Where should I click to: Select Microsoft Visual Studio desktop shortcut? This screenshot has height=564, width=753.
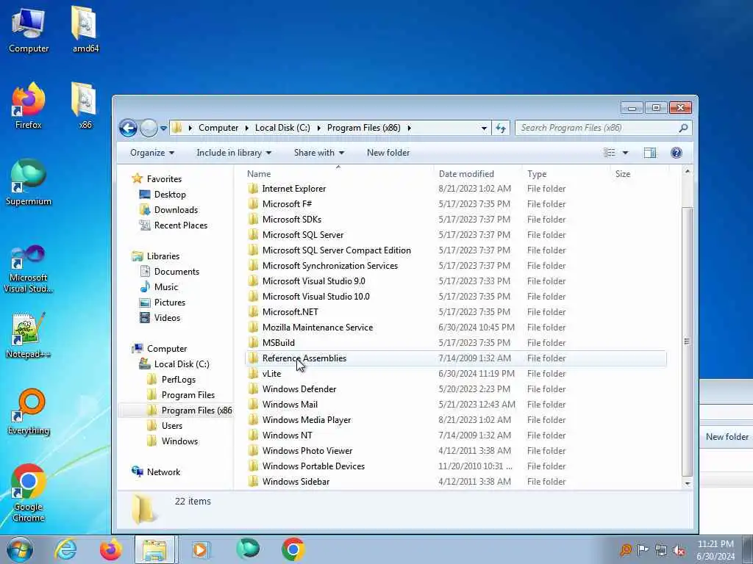pos(29,269)
